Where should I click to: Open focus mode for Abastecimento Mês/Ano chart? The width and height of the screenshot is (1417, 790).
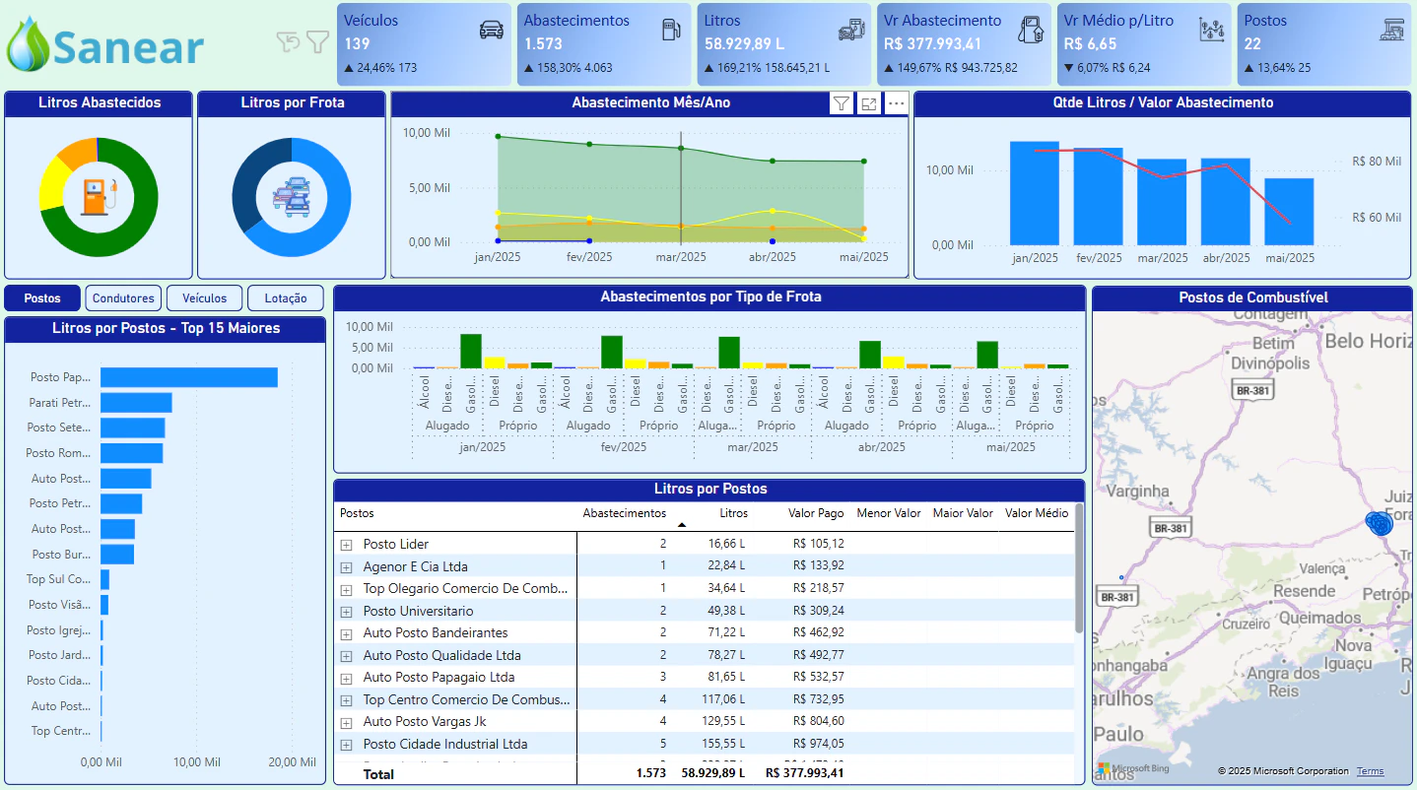868,103
